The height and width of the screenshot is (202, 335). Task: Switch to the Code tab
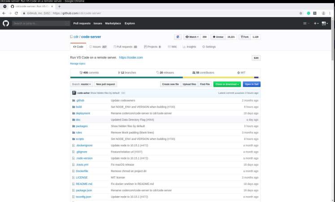point(78,47)
